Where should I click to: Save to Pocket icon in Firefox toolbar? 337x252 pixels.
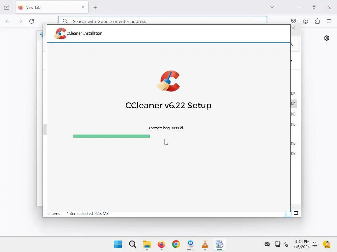point(294,21)
